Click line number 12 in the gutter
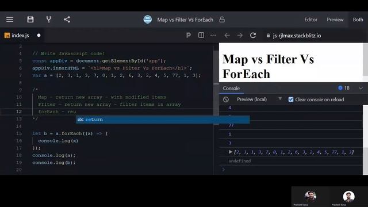The width and height of the screenshot is (368, 207). click(19, 112)
